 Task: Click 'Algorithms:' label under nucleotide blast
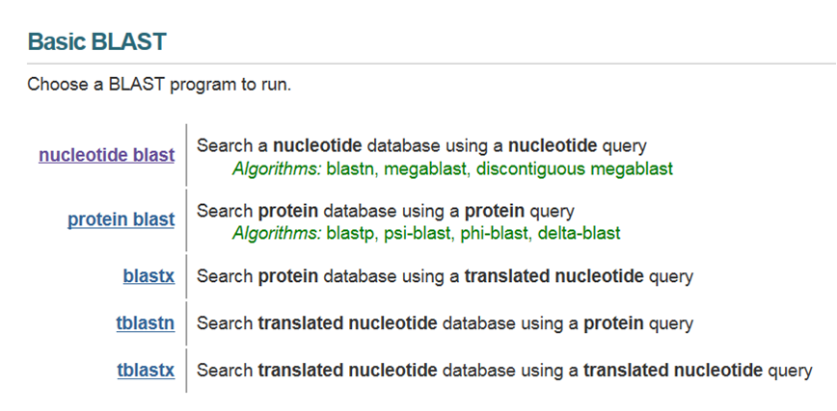(278, 168)
